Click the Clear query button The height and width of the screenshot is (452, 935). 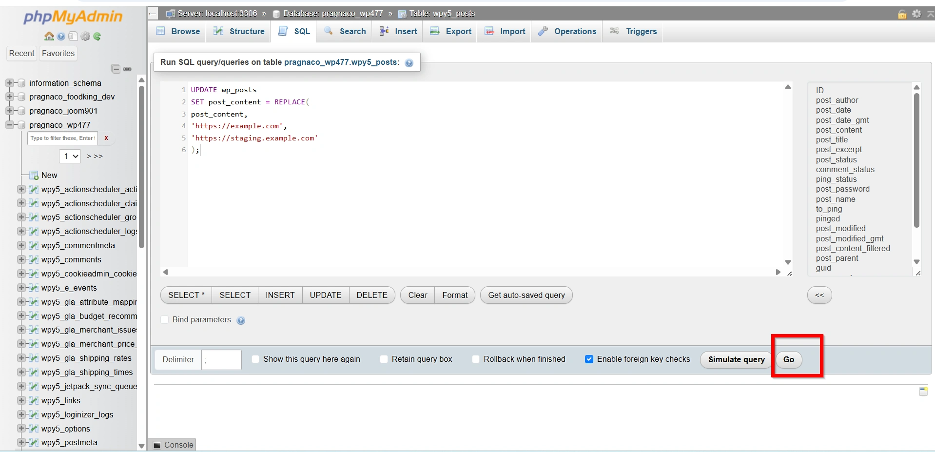point(418,295)
